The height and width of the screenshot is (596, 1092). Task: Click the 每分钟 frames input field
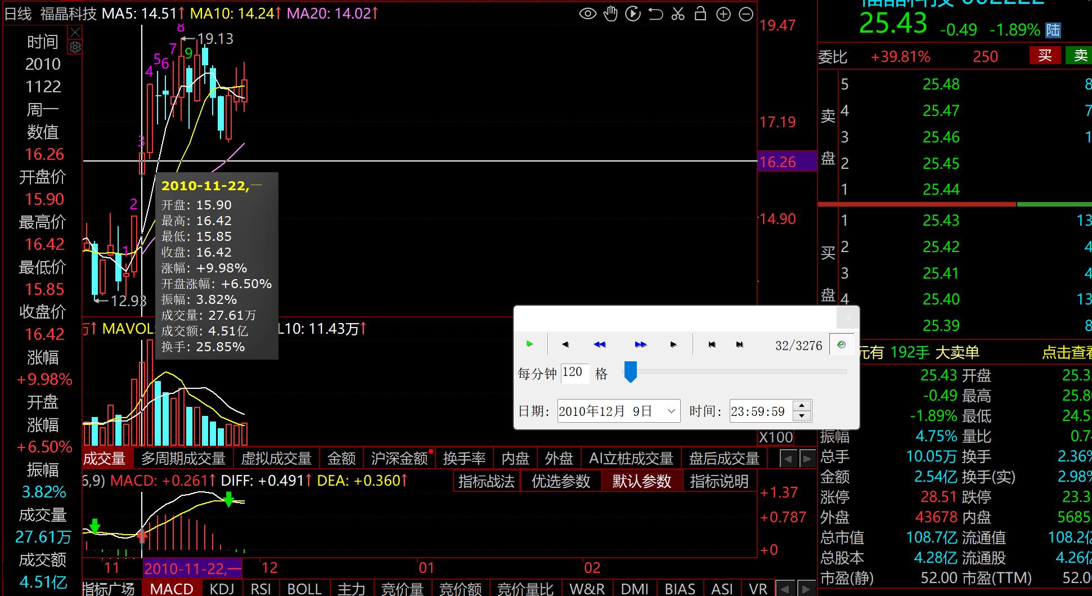pos(574,373)
